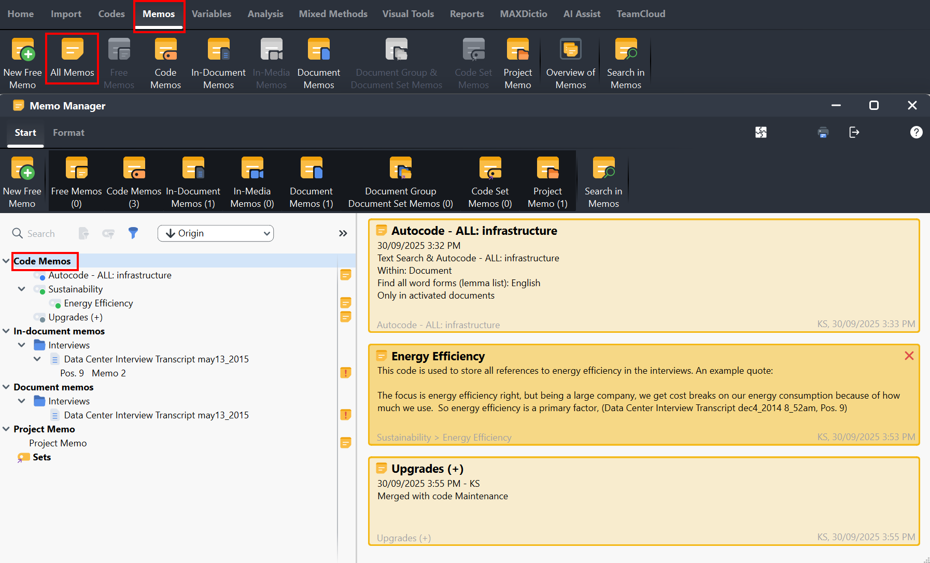Create New Free Memo in Memo Manager
930x563 pixels.
pos(22,182)
